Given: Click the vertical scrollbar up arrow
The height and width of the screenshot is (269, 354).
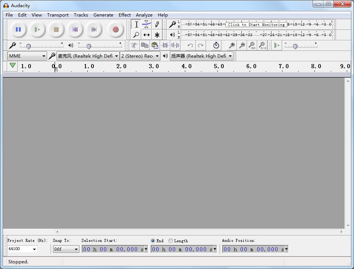Looking at the screenshot, I should pyautogui.click(x=348, y=81).
